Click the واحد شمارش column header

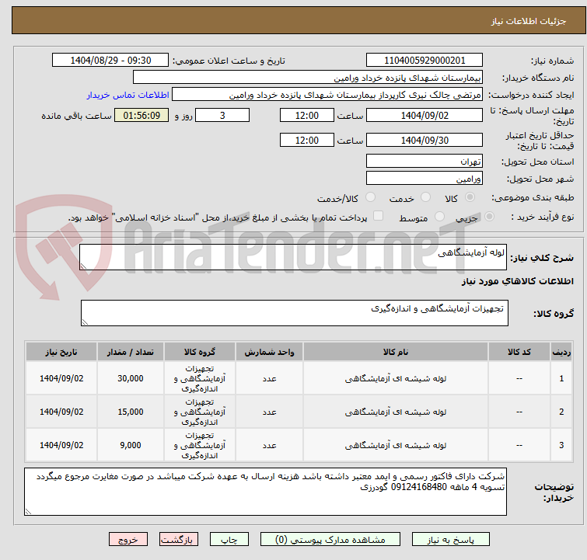coord(269,352)
